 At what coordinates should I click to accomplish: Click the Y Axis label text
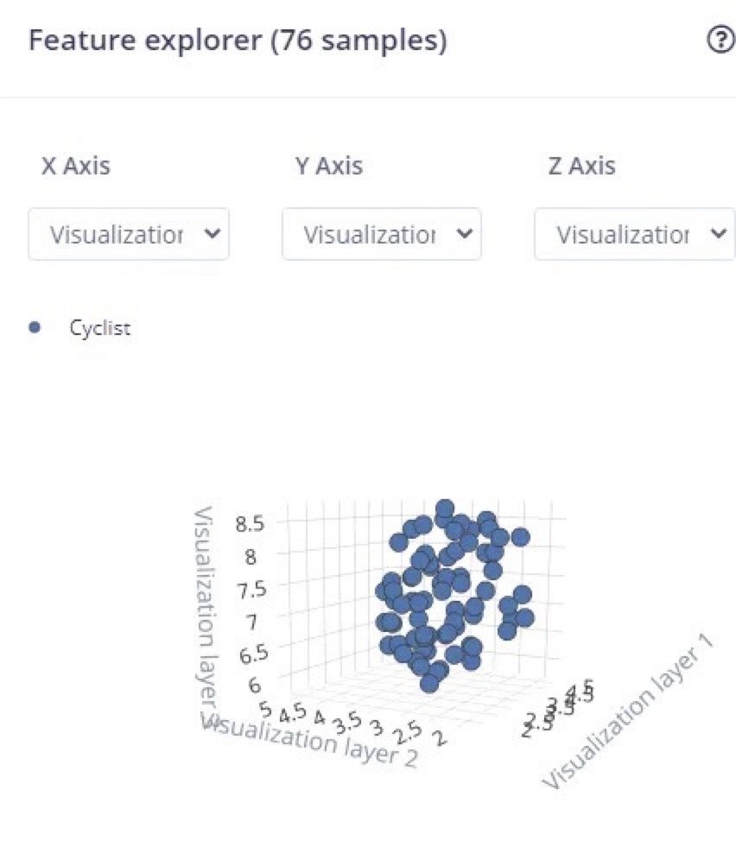tap(329, 166)
